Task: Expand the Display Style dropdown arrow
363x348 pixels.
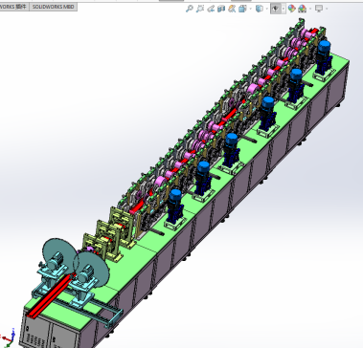Action: point(267,9)
